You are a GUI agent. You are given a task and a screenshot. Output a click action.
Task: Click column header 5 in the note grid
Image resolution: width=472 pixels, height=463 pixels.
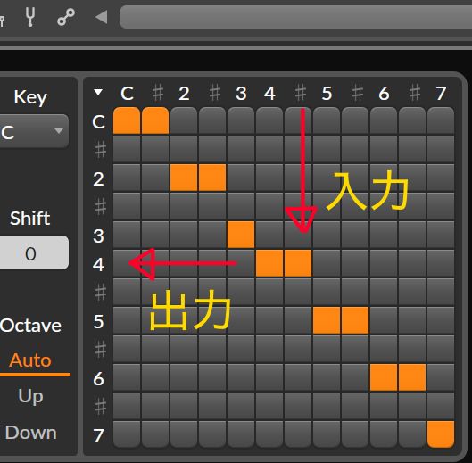327,94
